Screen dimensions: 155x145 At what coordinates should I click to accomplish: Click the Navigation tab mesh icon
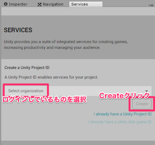(39, 4)
